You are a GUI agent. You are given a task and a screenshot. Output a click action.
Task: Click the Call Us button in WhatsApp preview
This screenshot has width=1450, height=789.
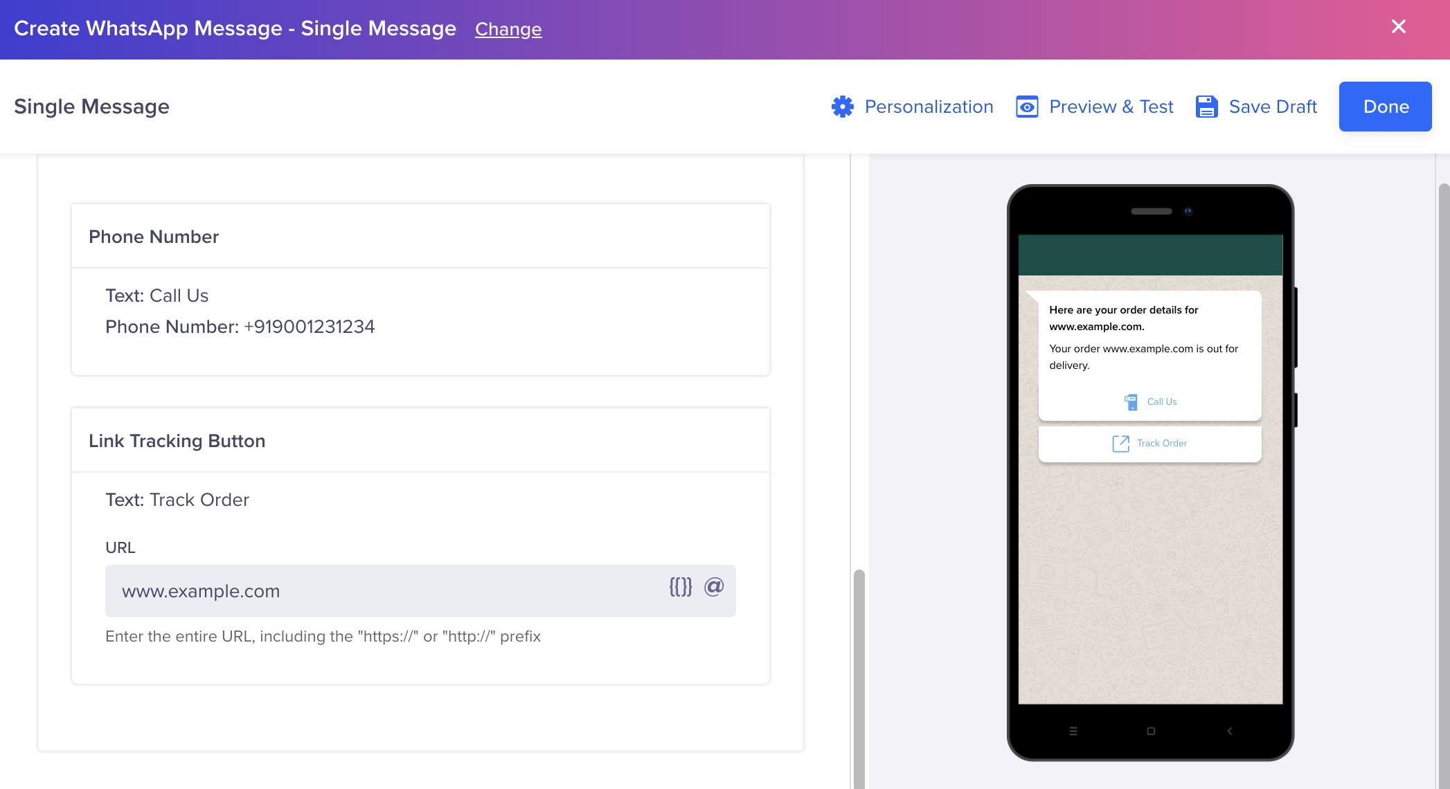[1149, 401]
